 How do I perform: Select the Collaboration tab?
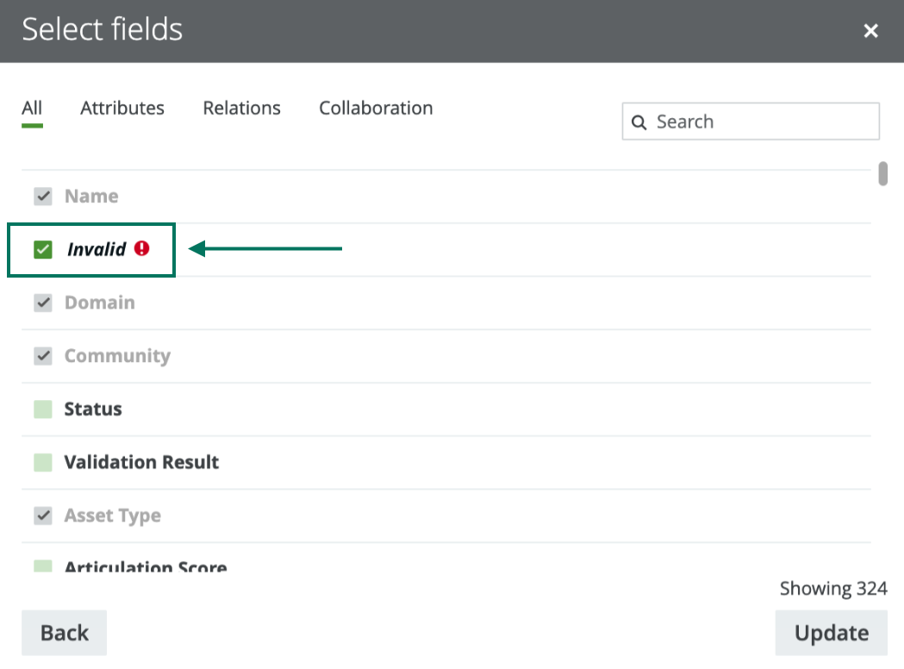pos(375,108)
